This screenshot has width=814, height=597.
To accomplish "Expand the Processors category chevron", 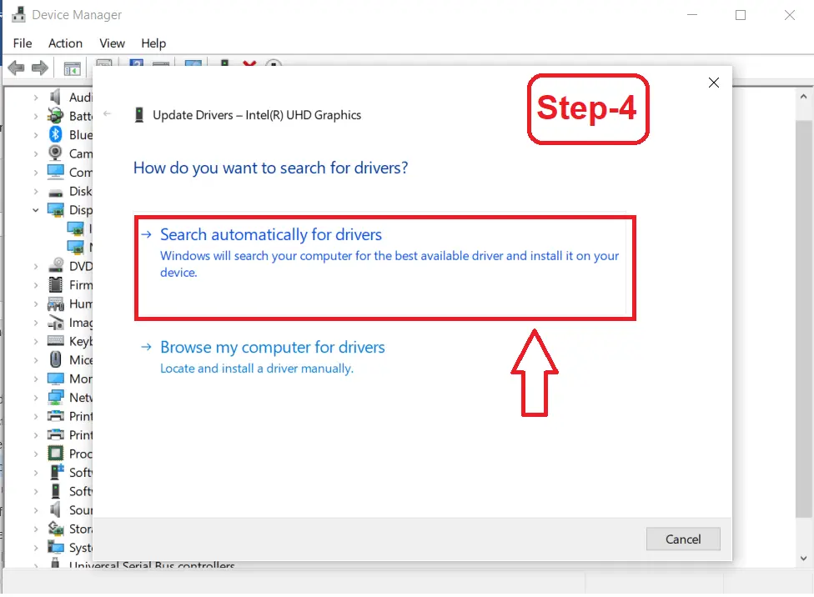I will coord(35,454).
